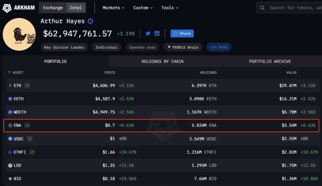This screenshot has height=186, width=322.
Task: Click the 5.024M ENA holdings cell
Action: click(204, 125)
